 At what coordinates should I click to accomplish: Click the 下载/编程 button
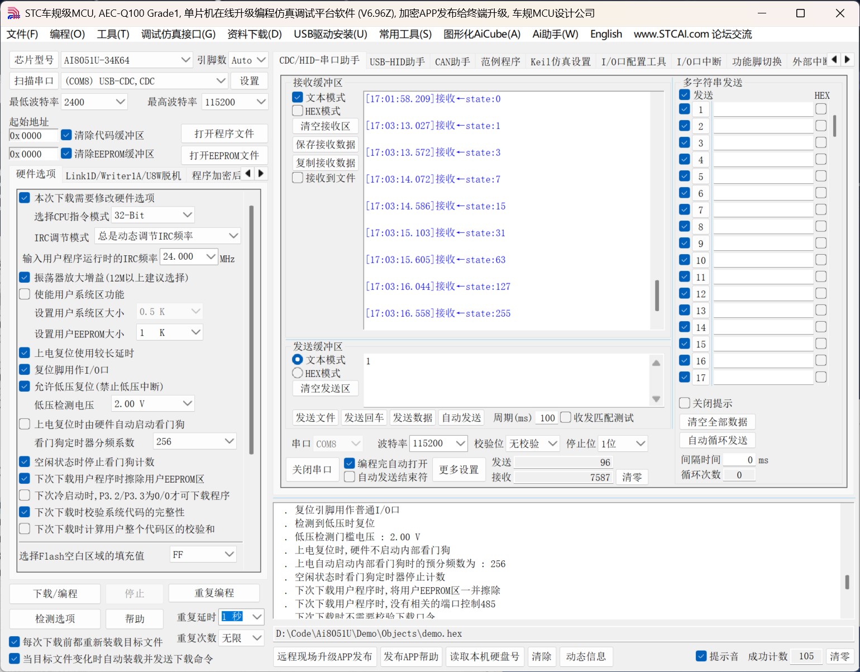coord(55,594)
